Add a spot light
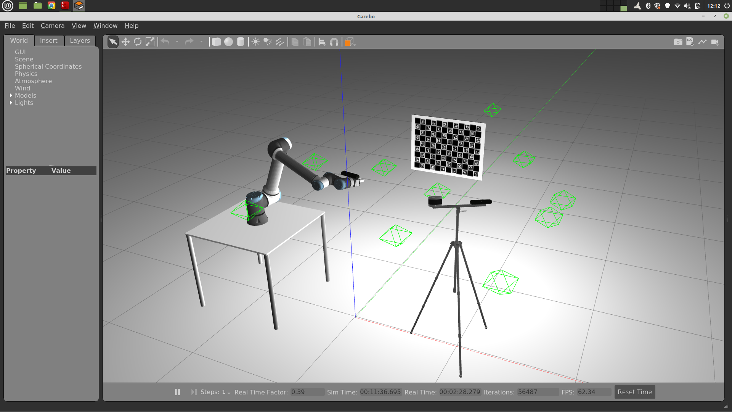This screenshot has width=732, height=412. pyautogui.click(x=268, y=42)
